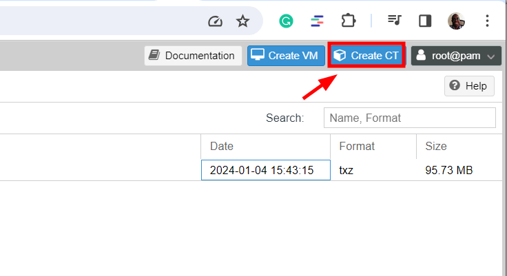Open the Chrome profile avatar

click(456, 21)
